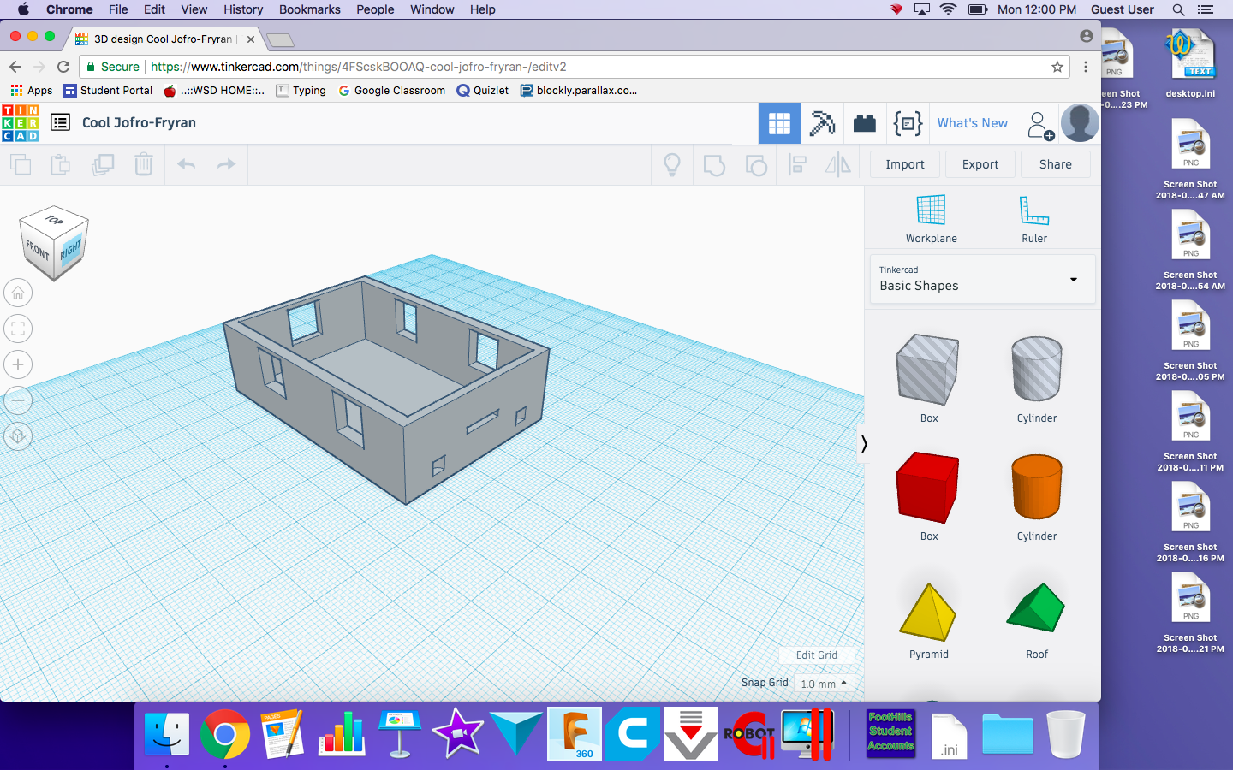Collapse the shapes panel arrow
The width and height of the screenshot is (1233, 770).
click(x=864, y=443)
